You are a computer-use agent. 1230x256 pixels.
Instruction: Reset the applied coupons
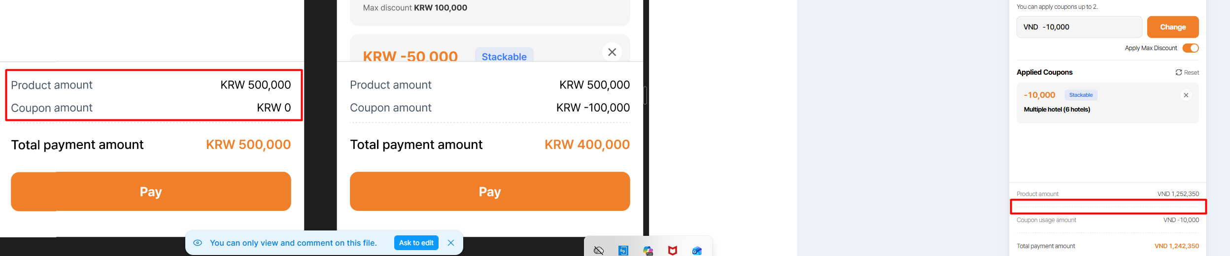[x=1187, y=73]
